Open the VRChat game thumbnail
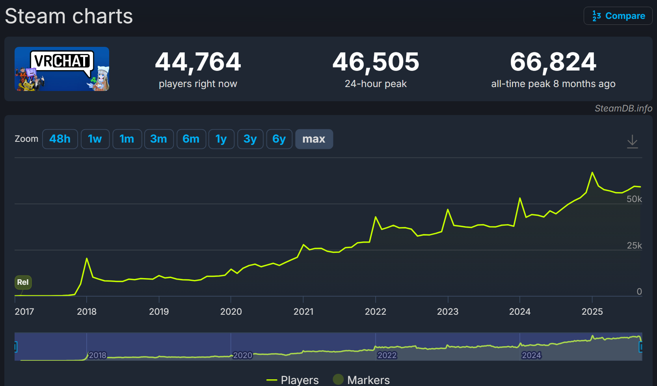 [62, 69]
